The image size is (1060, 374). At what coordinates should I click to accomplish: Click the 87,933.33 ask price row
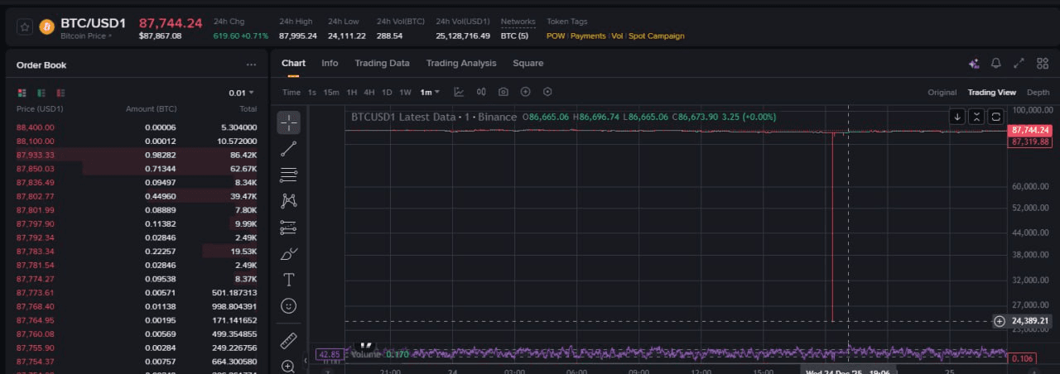tap(36, 155)
